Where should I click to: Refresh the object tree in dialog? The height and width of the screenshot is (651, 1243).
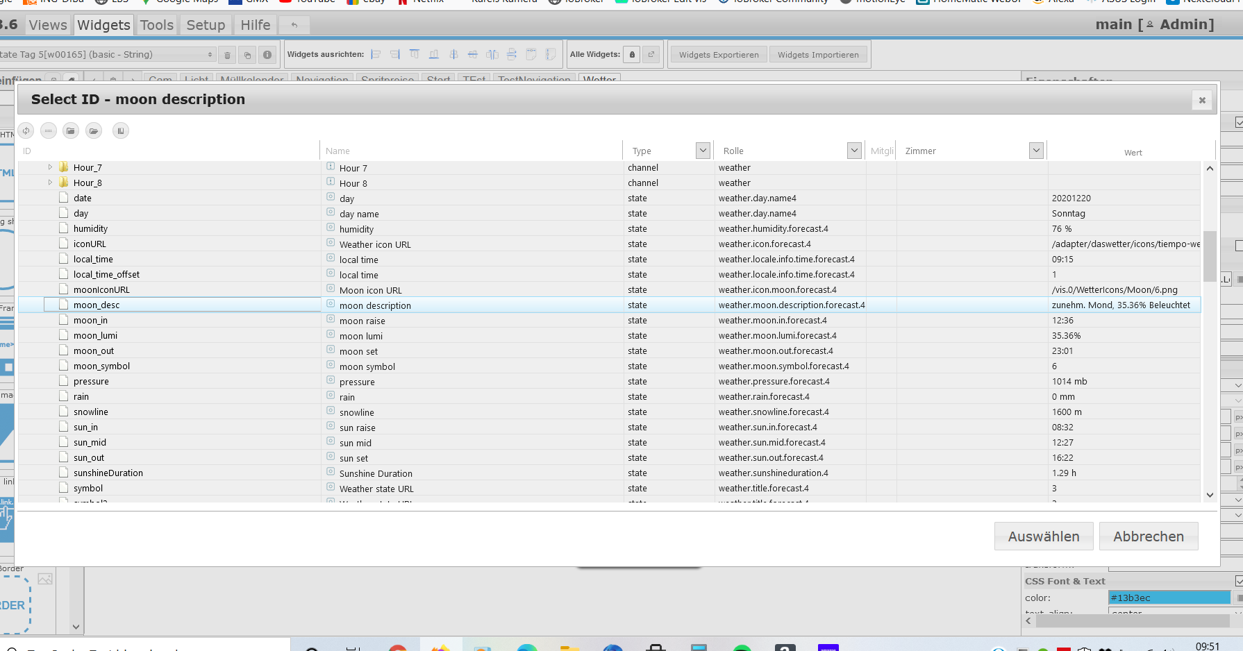click(26, 130)
